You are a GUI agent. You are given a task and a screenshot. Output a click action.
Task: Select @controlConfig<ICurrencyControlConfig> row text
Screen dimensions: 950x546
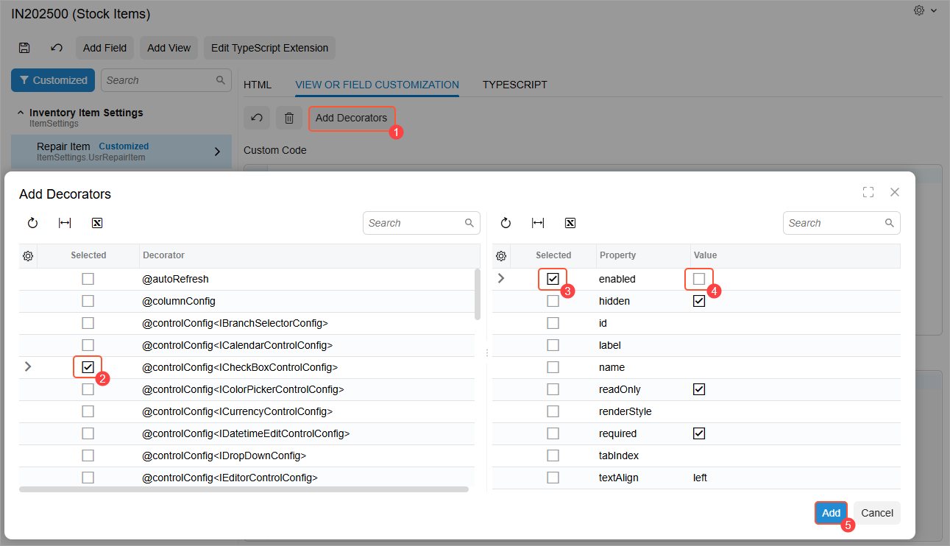tap(237, 411)
